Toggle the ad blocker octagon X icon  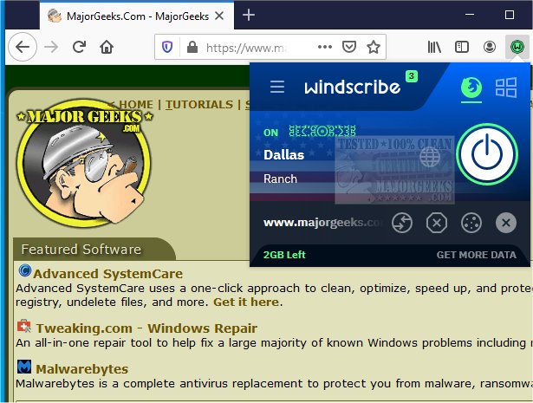(x=437, y=223)
